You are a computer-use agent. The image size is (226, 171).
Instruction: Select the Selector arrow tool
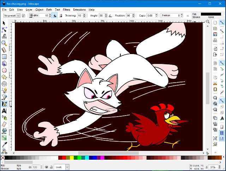click(4, 23)
